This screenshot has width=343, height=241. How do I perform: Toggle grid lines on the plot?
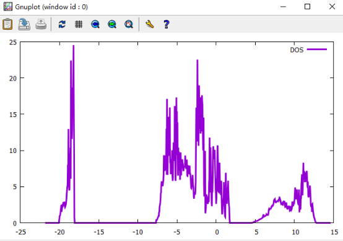click(79, 24)
